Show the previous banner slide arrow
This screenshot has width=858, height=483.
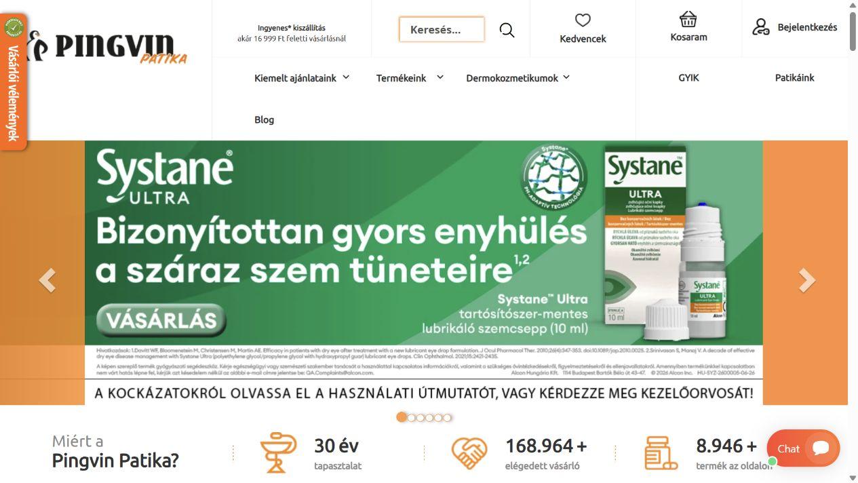point(47,280)
